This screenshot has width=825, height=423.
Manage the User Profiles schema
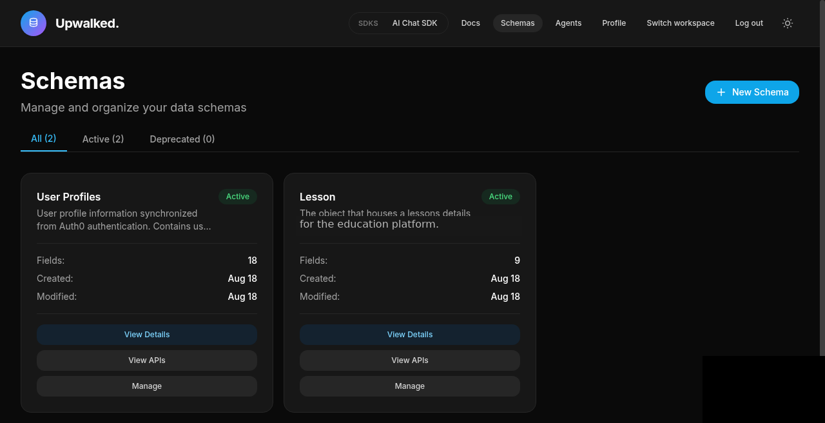[x=147, y=386]
